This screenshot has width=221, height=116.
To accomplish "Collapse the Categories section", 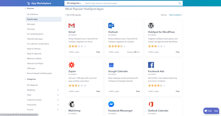I will [25, 79].
